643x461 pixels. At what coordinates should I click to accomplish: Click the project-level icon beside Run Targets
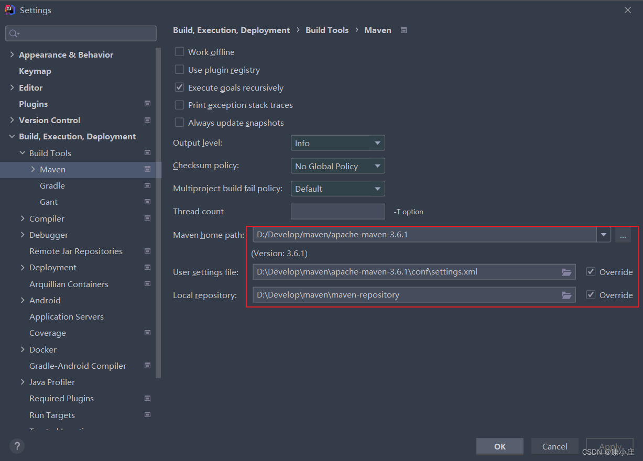[x=147, y=415]
